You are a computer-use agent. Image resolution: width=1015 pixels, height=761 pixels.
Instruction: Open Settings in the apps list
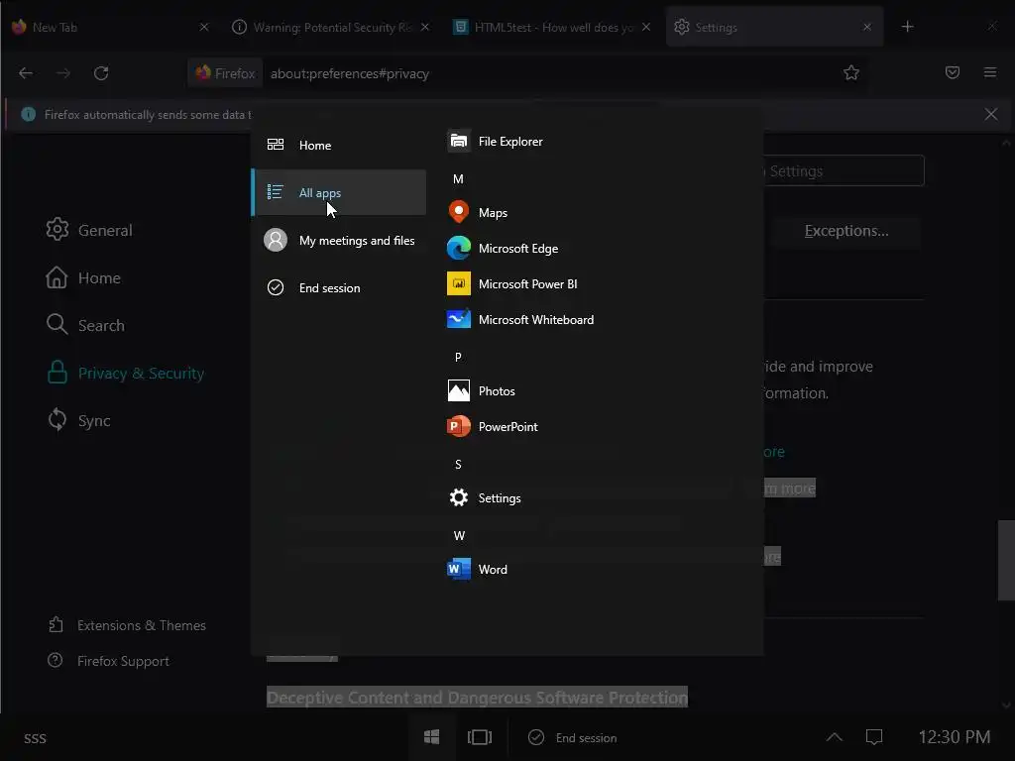pos(484,497)
